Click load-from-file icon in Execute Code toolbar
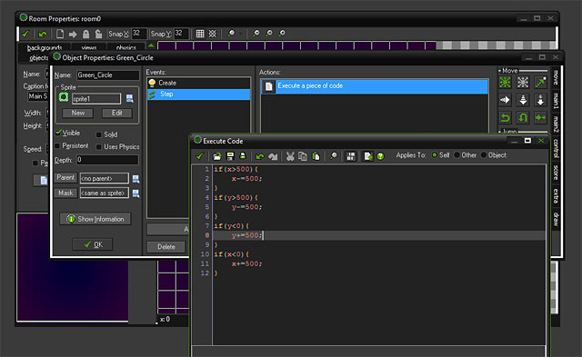The height and width of the screenshot is (357, 582). click(x=216, y=156)
